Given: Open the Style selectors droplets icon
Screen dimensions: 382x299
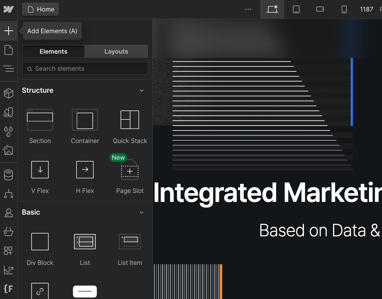Looking at the screenshot, I should [x=9, y=132].
